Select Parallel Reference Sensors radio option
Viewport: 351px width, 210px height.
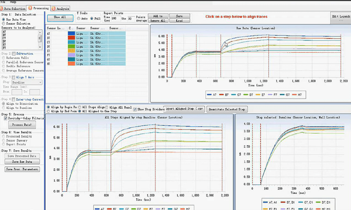pos(4,62)
